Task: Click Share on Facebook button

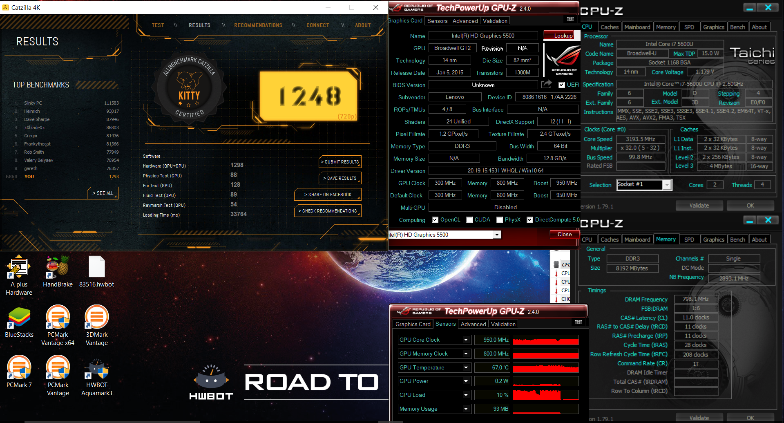Action: pyautogui.click(x=328, y=195)
